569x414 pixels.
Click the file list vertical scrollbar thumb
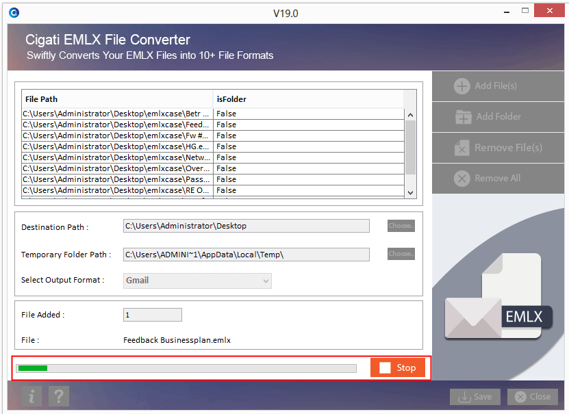(410, 148)
